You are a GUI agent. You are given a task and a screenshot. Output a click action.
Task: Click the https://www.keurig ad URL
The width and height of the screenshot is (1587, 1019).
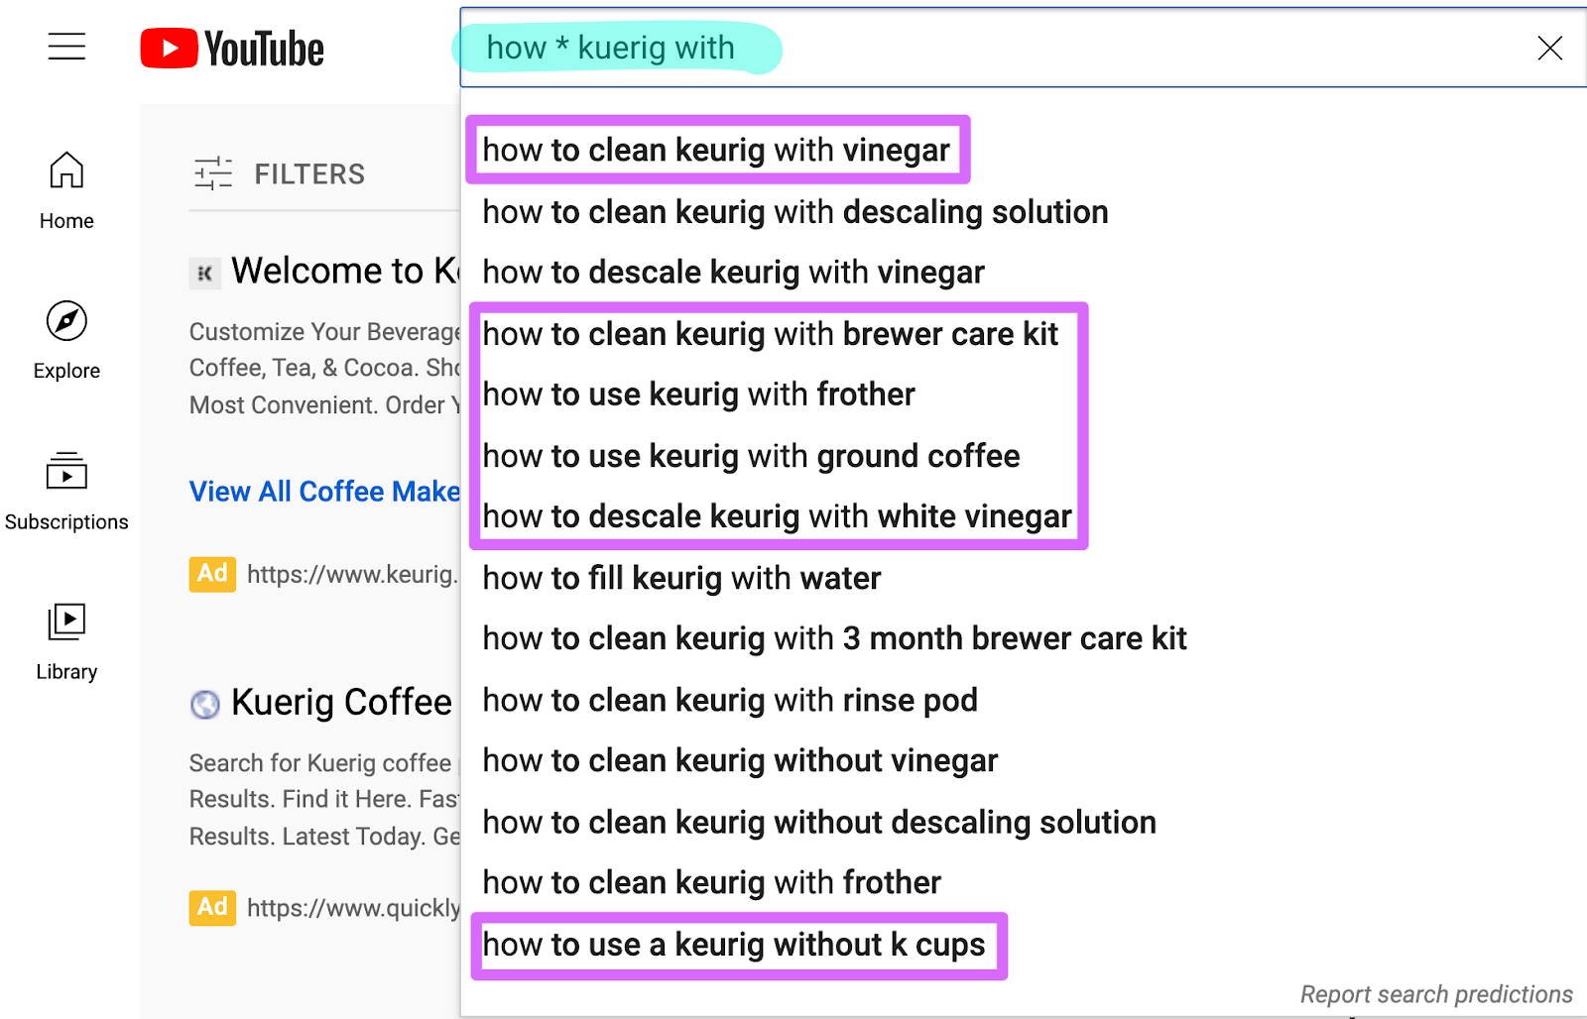click(x=352, y=574)
